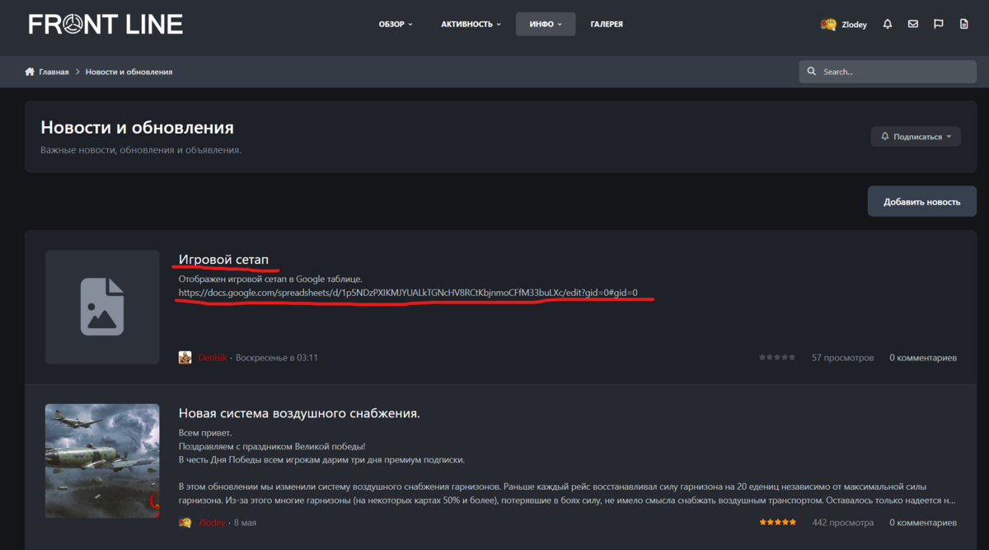Open the Google spreadsheet link

pos(408,293)
